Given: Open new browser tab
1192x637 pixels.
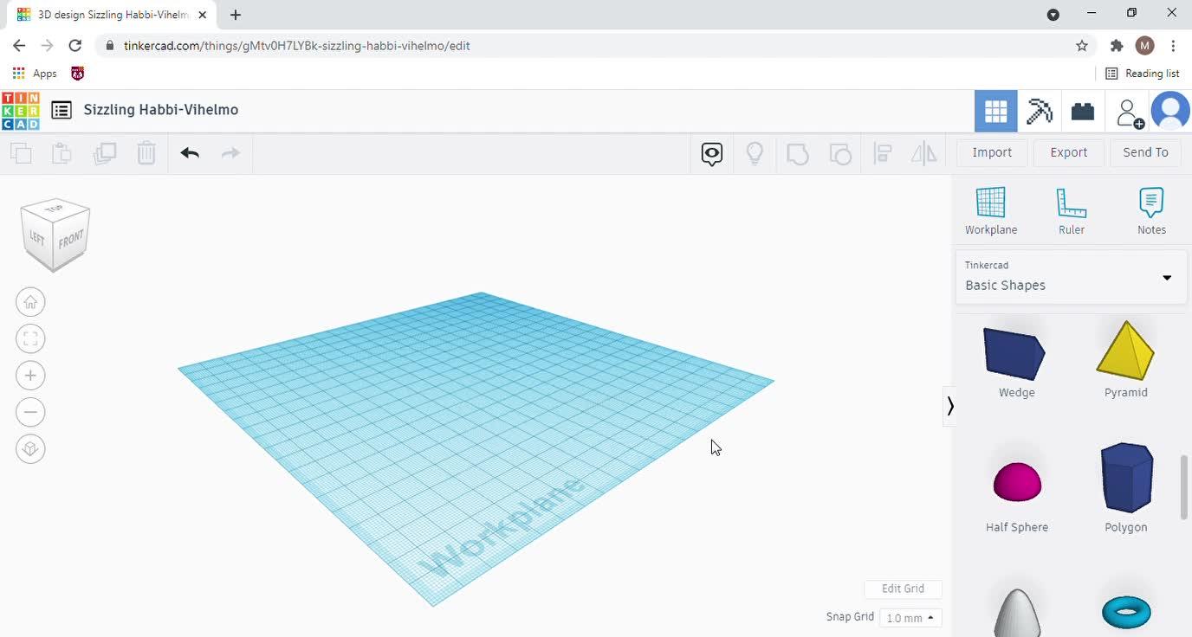Looking at the screenshot, I should pyautogui.click(x=236, y=15).
